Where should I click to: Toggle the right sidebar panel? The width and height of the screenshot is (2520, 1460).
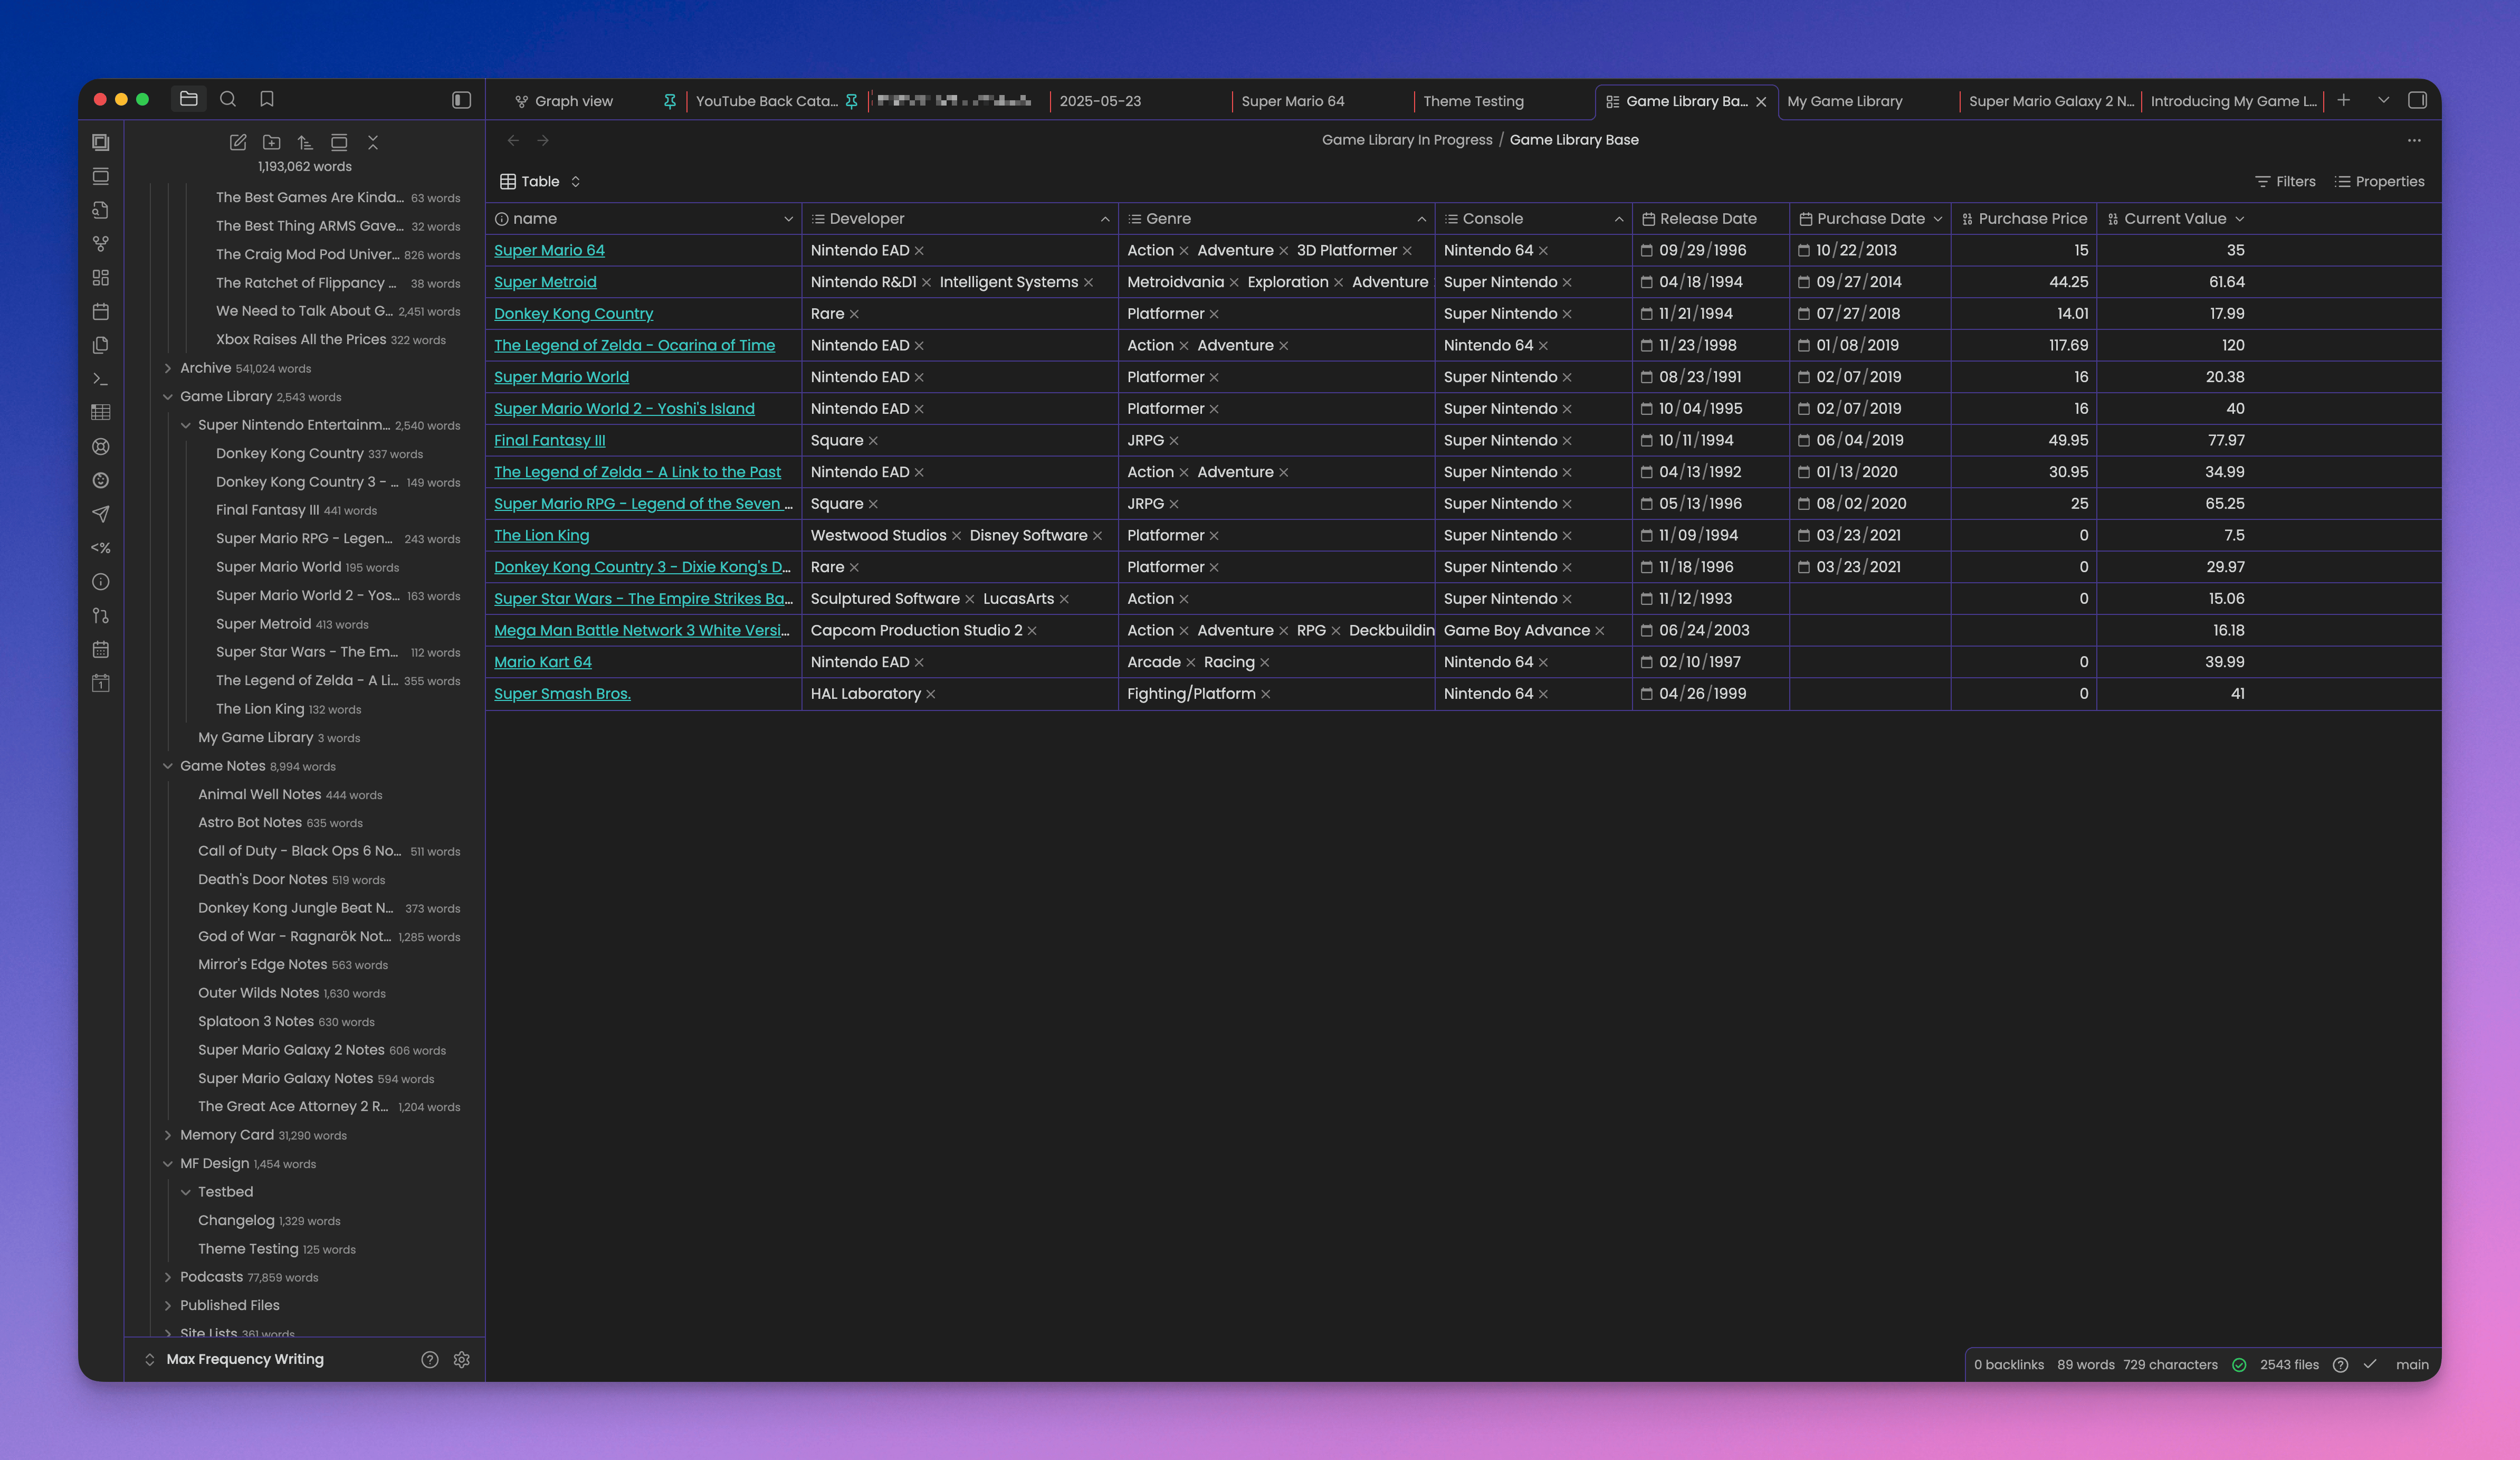(x=2417, y=100)
